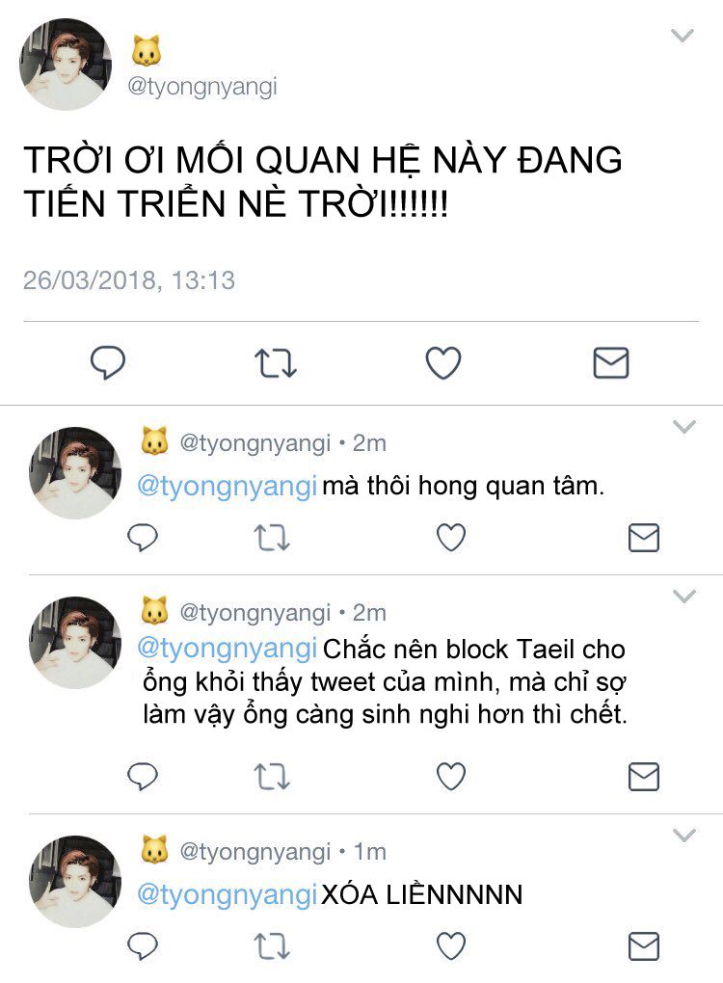Like the 'block Taeil' tweet

coord(451,776)
